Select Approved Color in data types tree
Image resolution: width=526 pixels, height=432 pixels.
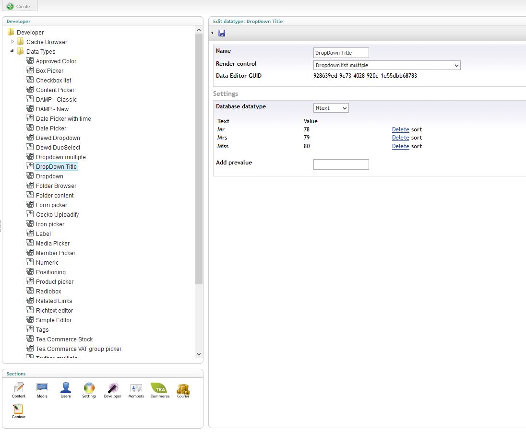[56, 61]
